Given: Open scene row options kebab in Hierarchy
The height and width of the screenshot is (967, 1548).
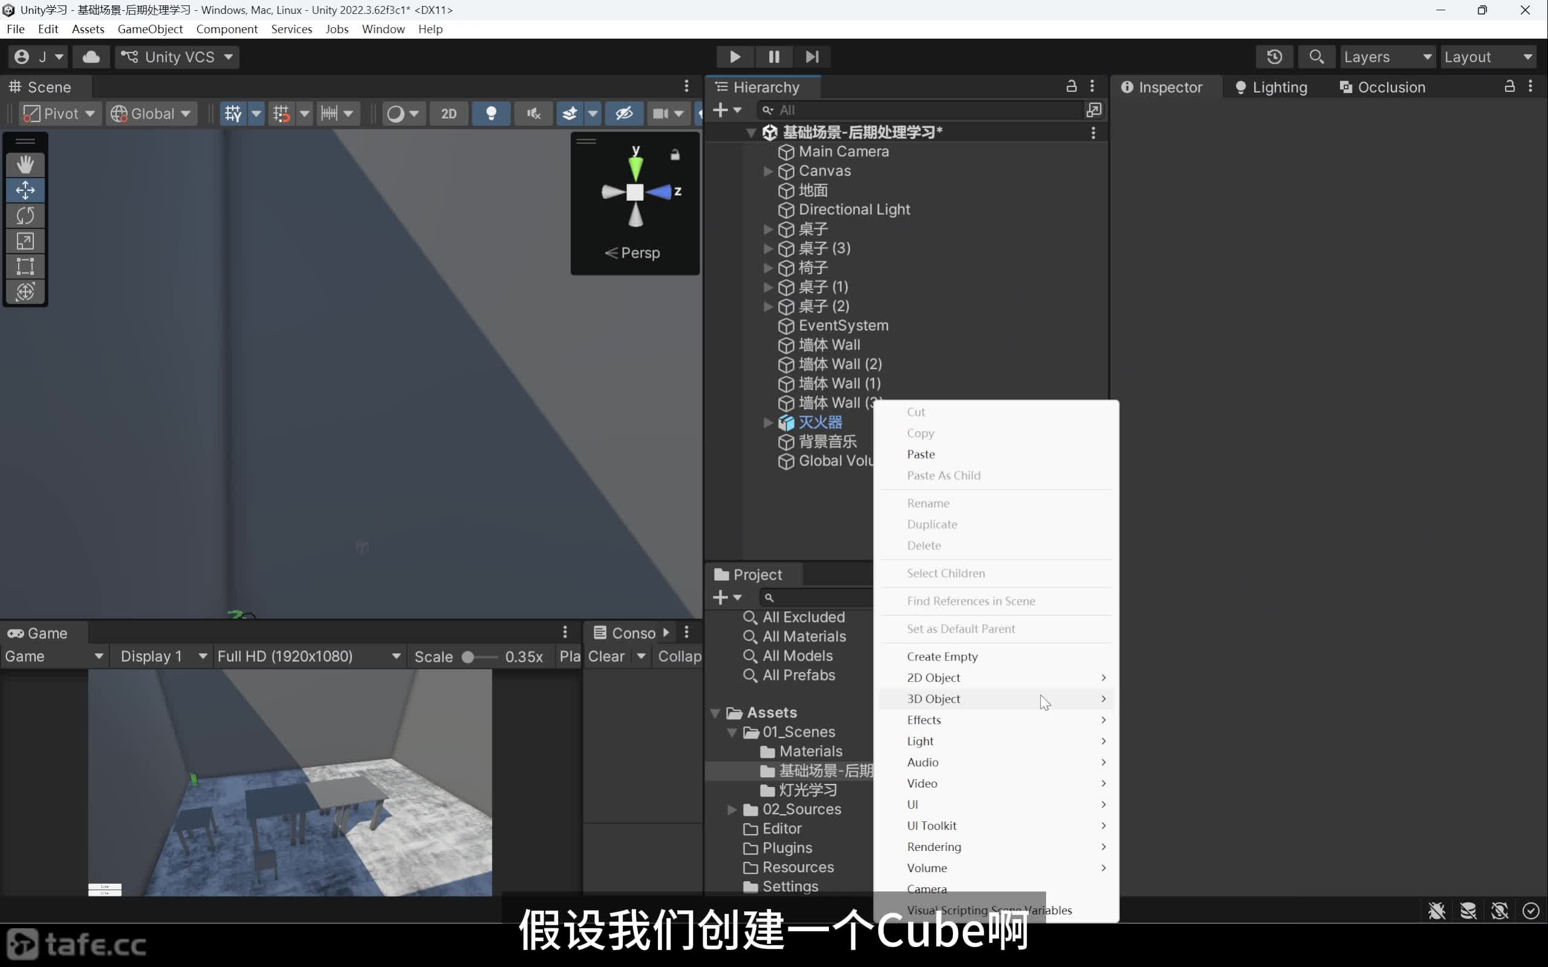Looking at the screenshot, I should [x=1093, y=132].
